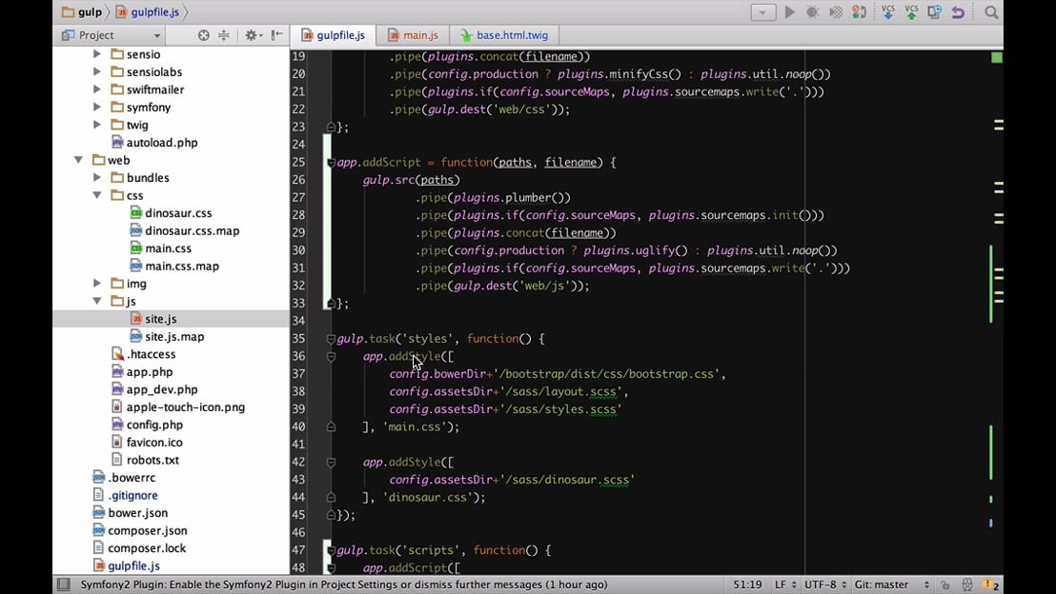Expand the bundles folder

click(97, 178)
